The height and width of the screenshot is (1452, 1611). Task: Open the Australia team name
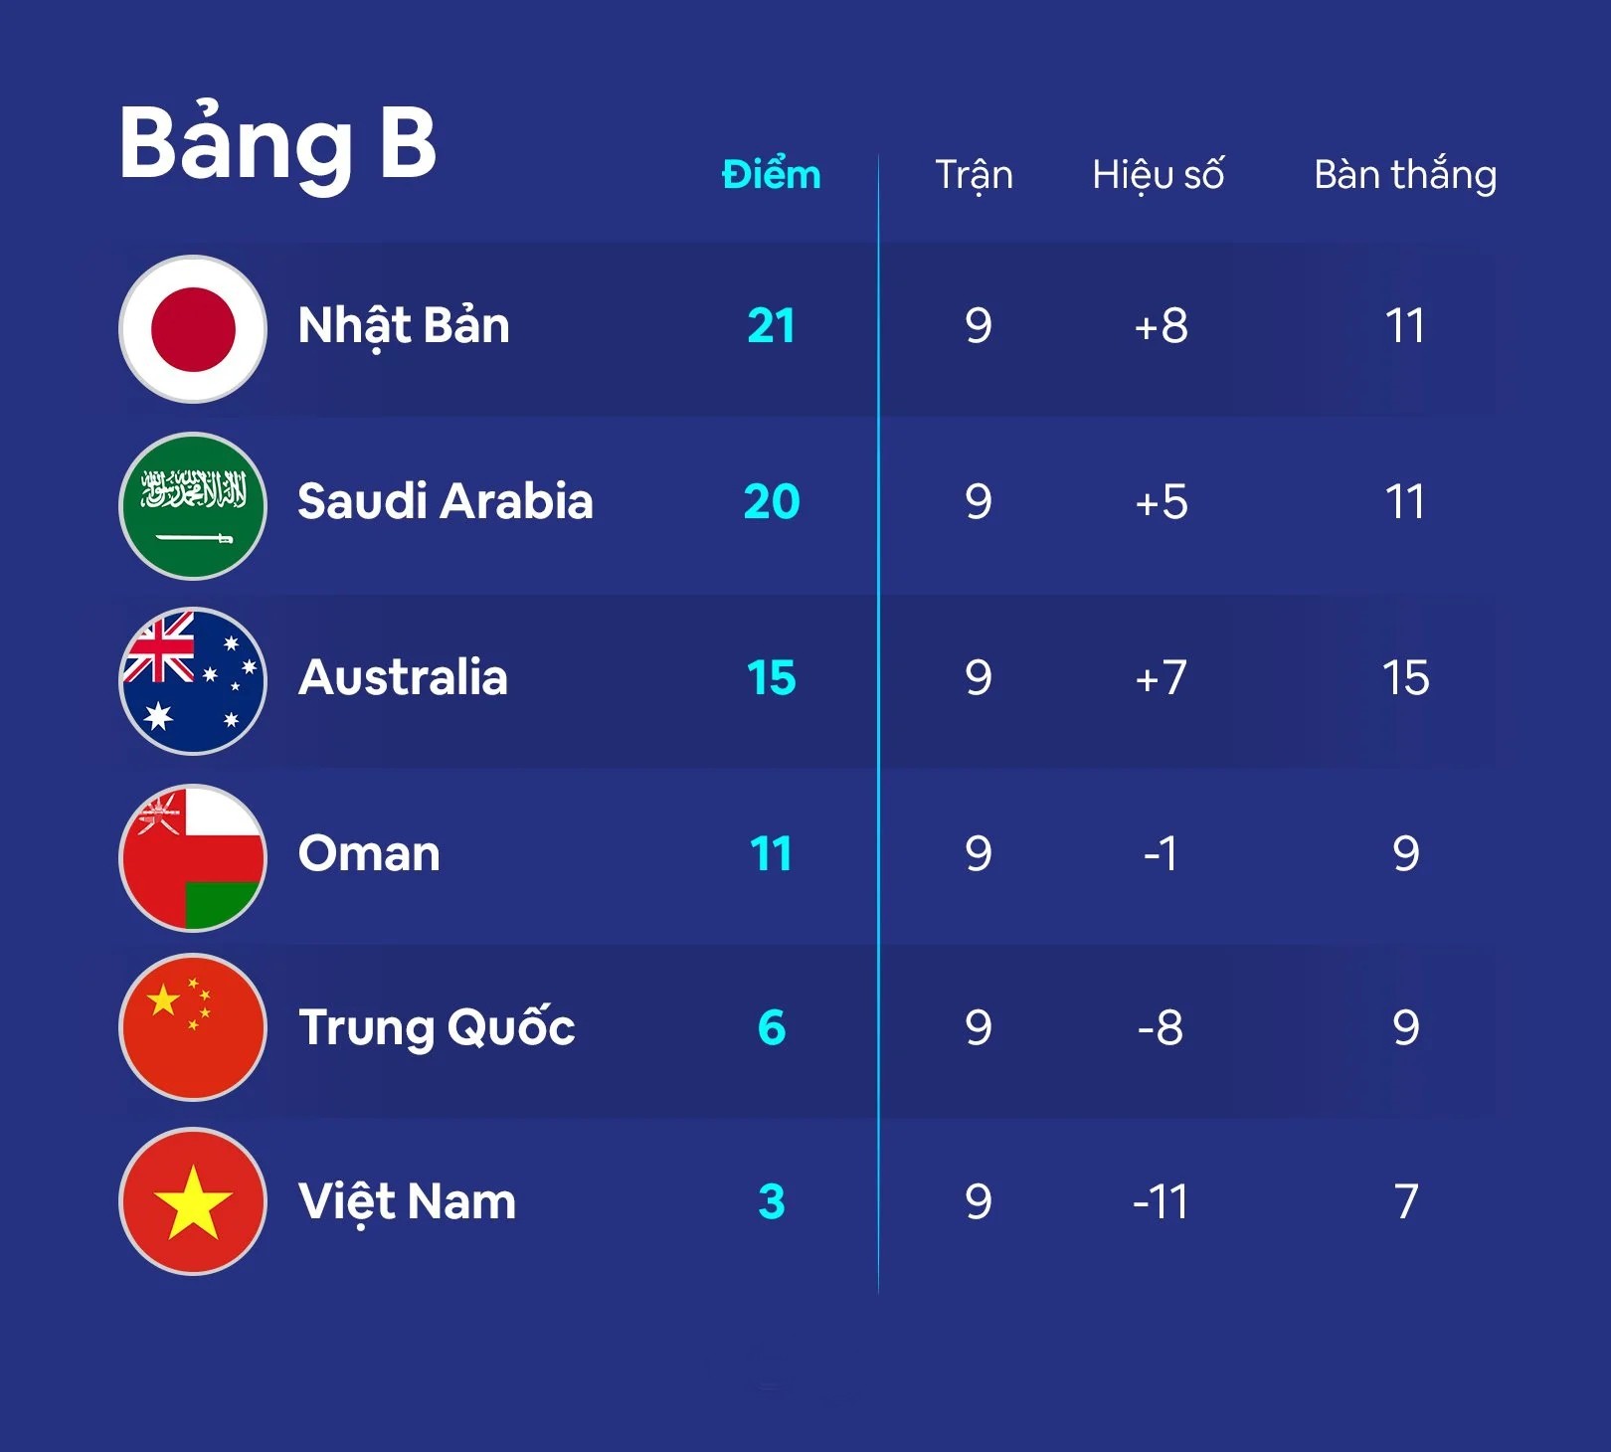[403, 677]
